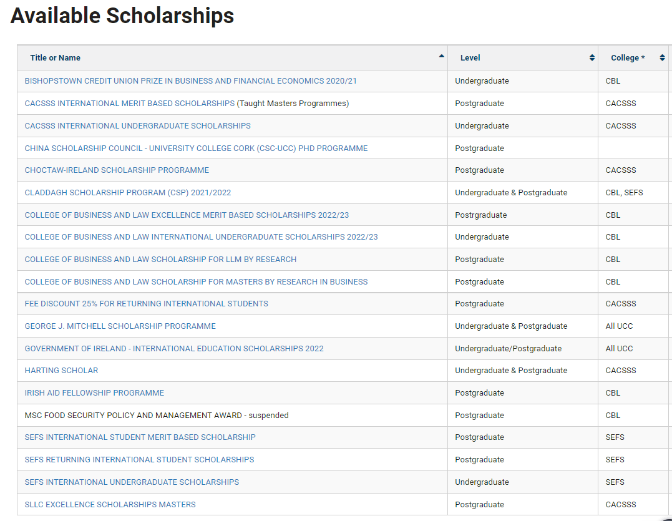The height and width of the screenshot is (521, 672).
Task: Open George J. Mitchell Scholarship Programme link
Action: (120, 326)
